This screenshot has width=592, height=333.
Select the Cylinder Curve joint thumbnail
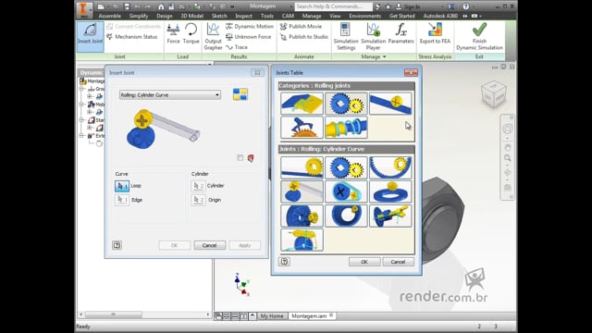pyautogui.click(x=302, y=191)
